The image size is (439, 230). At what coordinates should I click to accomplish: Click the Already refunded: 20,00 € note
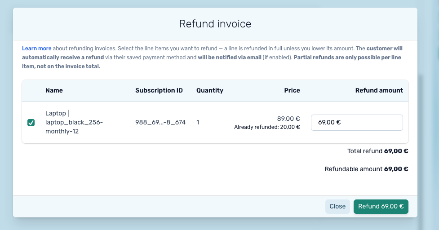267,127
